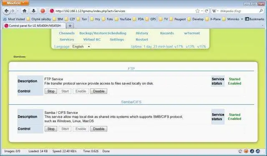
Task: Open the X-Plane bookmarks folder
Action: (213, 19)
